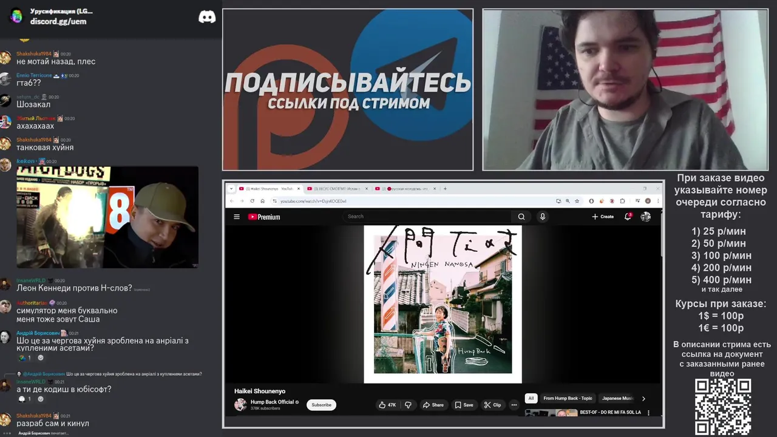Click reaction under Андрій Борисович message
The width and height of the screenshot is (777, 437).
click(25, 357)
